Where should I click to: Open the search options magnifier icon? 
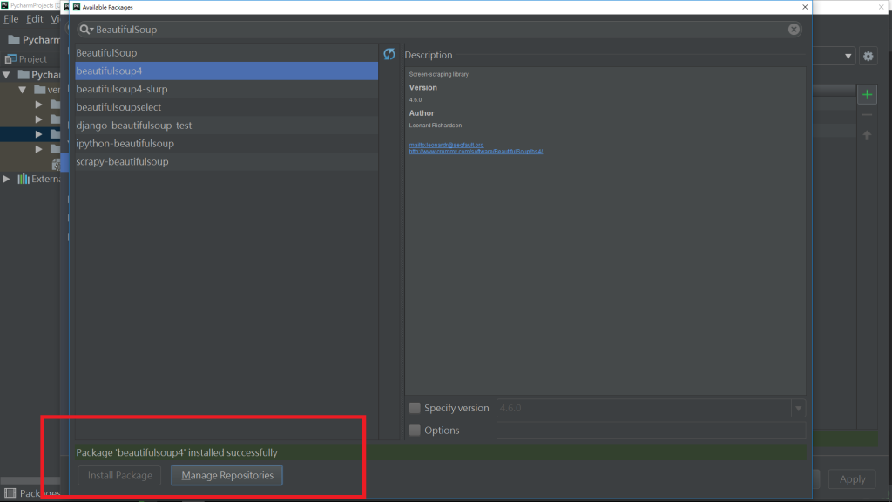pyautogui.click(x=86, y=29)
